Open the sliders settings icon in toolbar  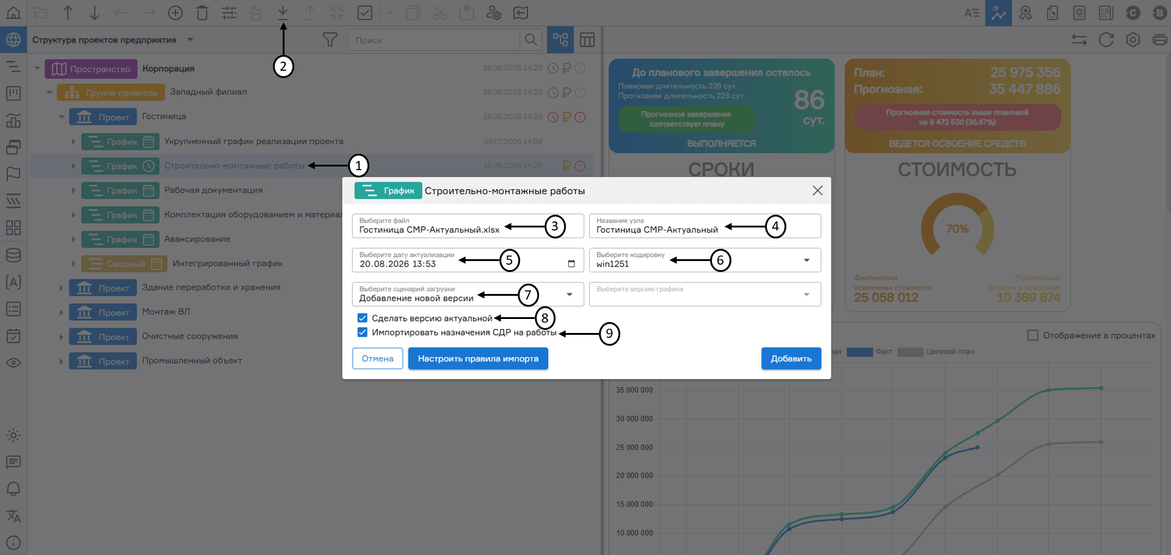click(x=229, y=12)
